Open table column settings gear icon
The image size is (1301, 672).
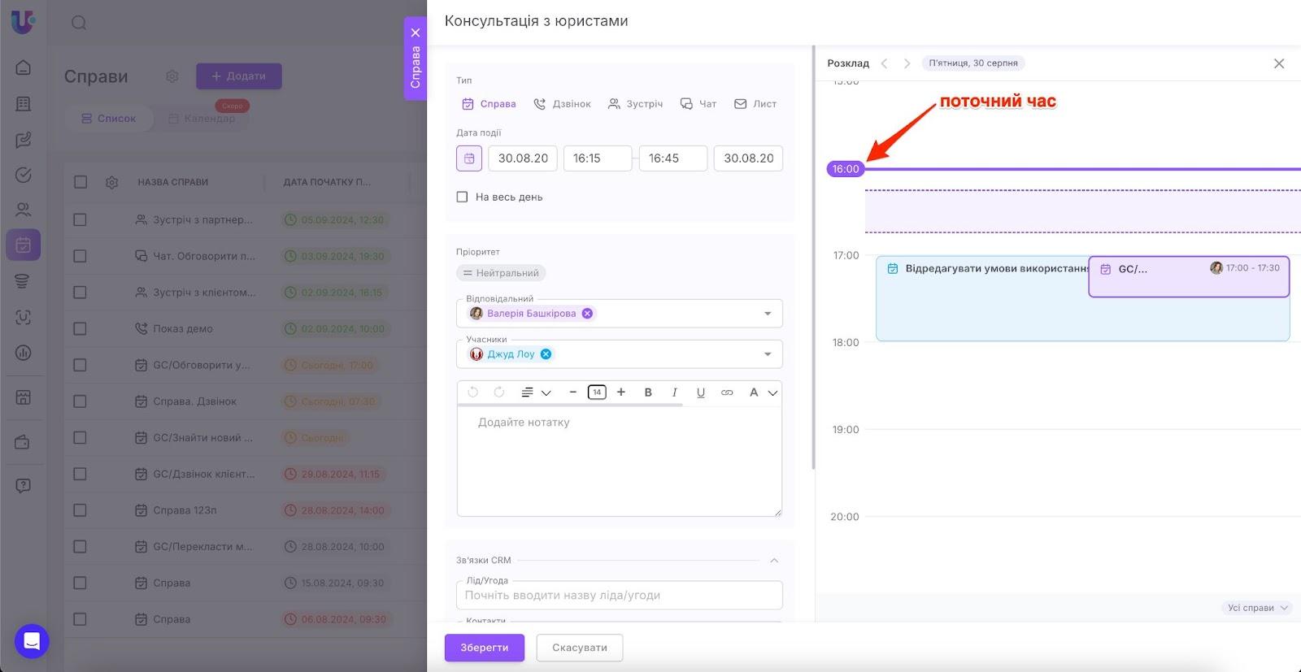112,182
